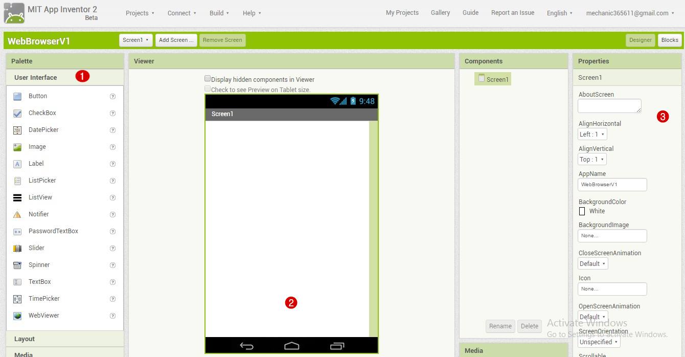Select the Spinner component icon

pyautogui.click(x=17, y=265)
